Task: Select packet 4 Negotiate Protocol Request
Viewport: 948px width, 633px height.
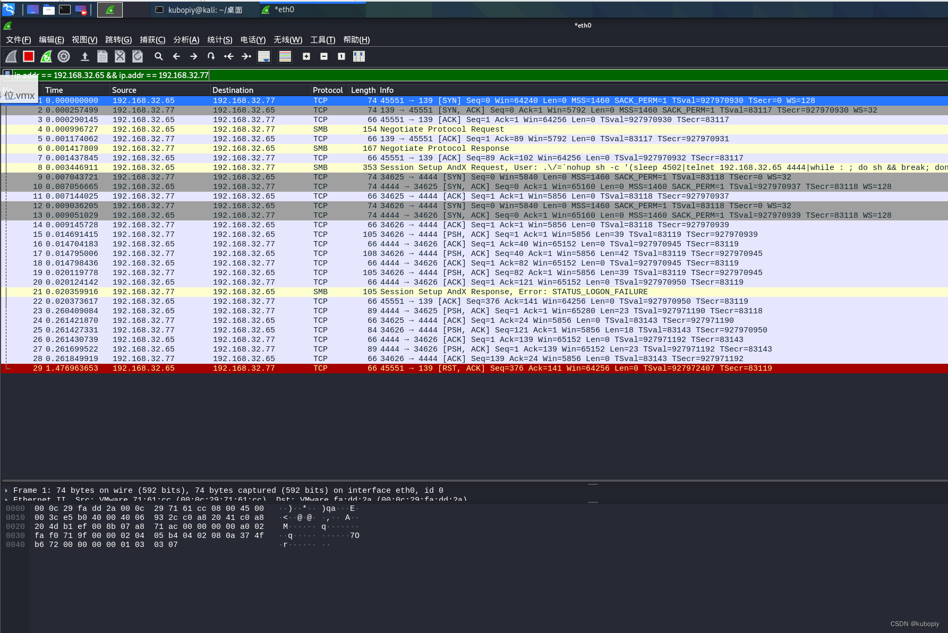Action: (474, 129)
